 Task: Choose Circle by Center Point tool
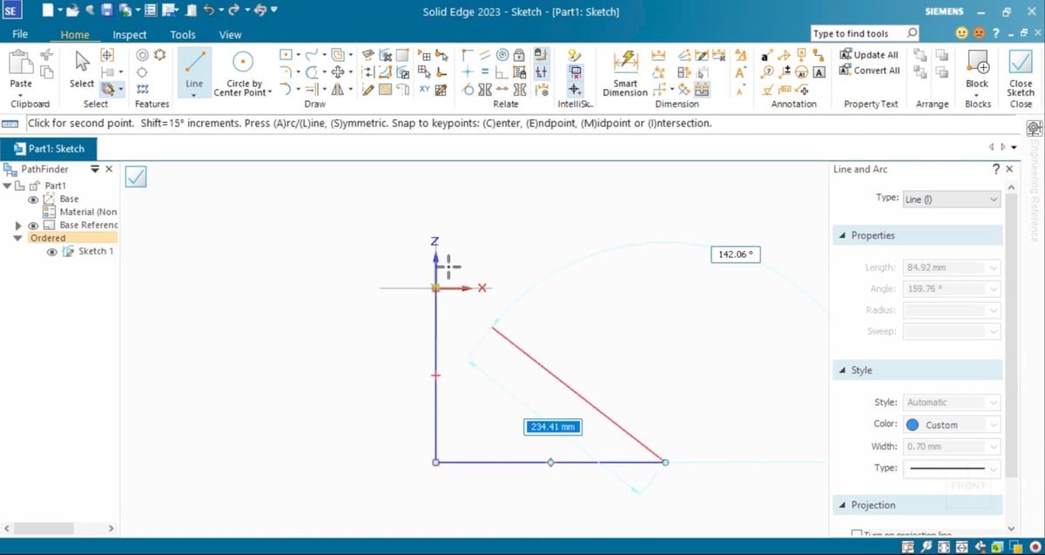[243, 71]
